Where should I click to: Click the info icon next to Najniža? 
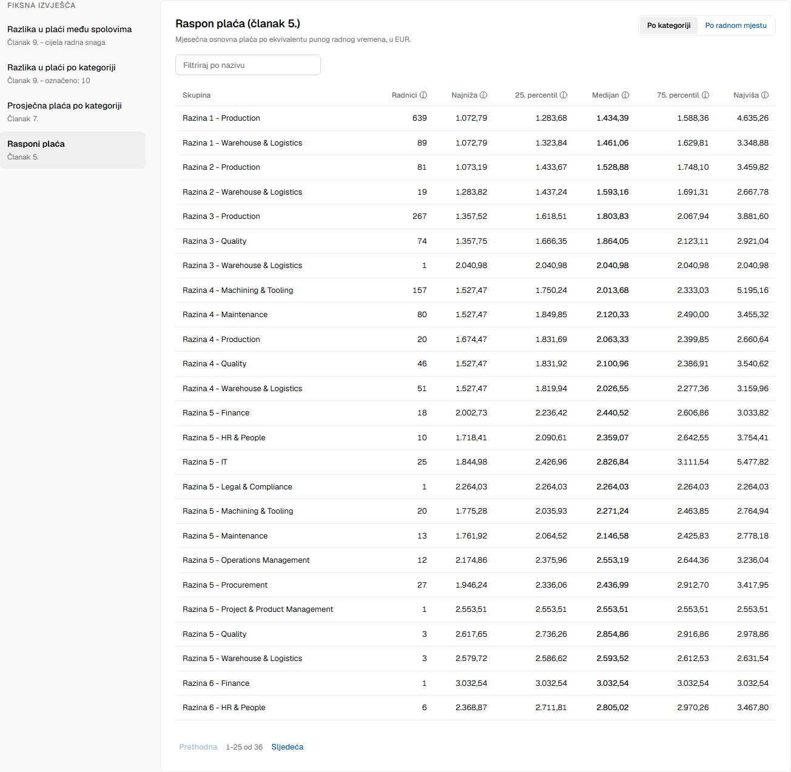483,95
